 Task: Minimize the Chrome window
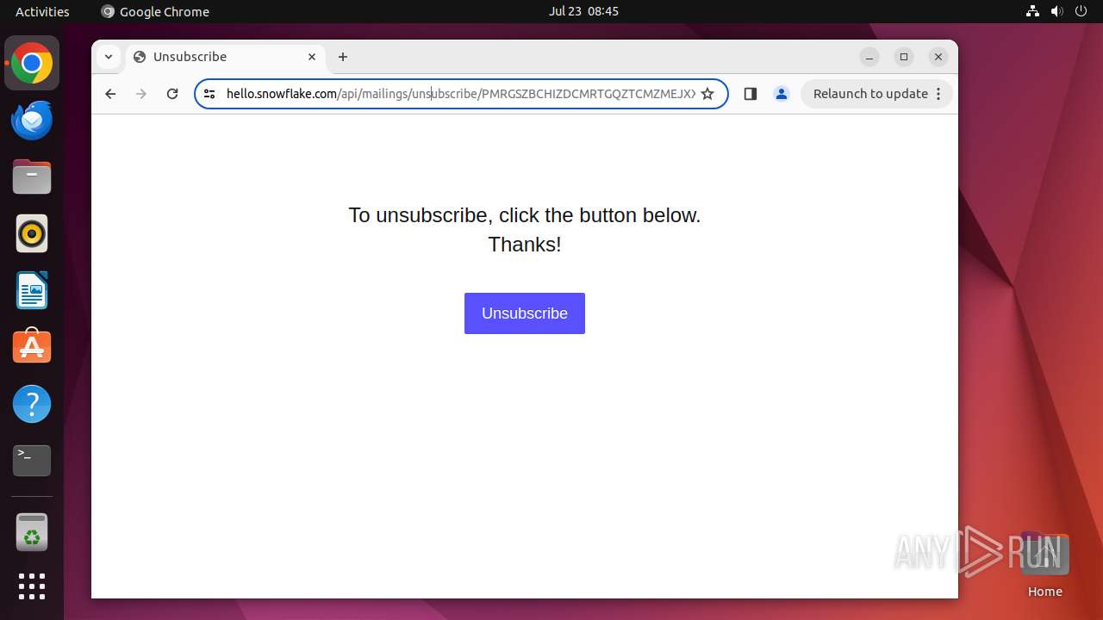tap(869, 57)
